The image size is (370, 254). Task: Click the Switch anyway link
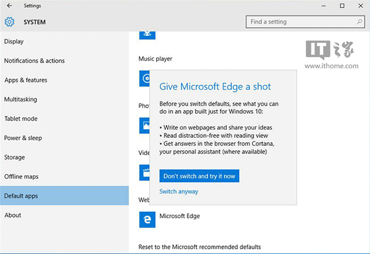(179, 192)
